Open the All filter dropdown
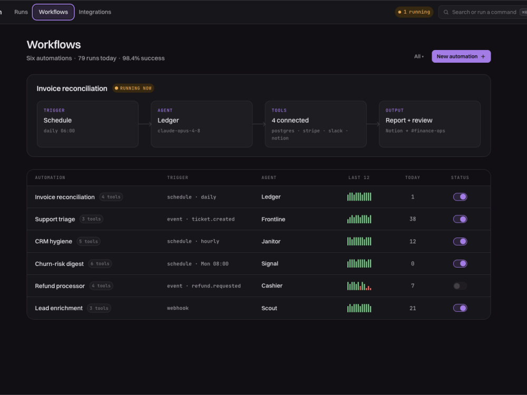This screenshot has width=527, height=395. pyautogui.click(x=419, y=56)
